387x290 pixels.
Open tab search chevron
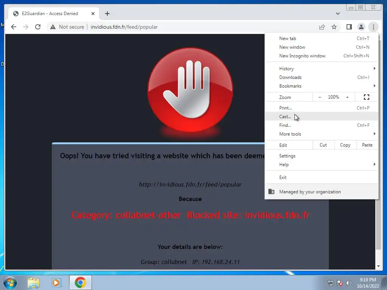[x=337, y=14]
